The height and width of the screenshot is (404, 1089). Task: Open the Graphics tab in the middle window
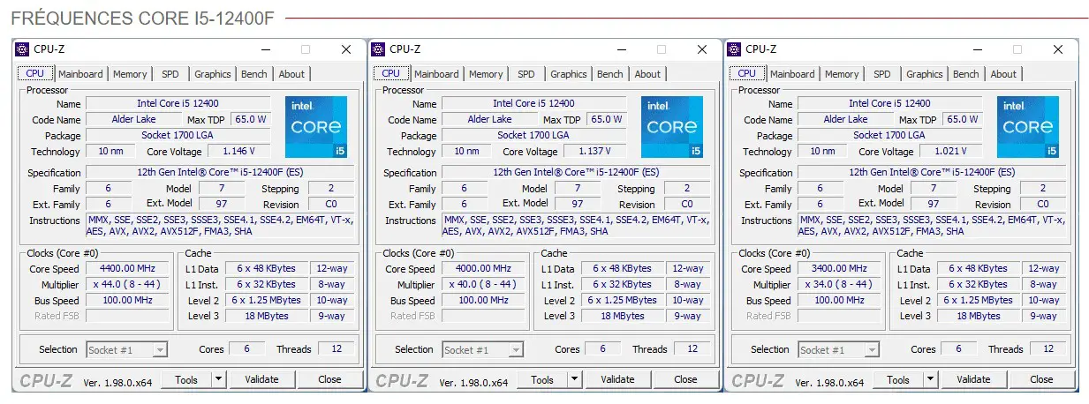point(569,74)
